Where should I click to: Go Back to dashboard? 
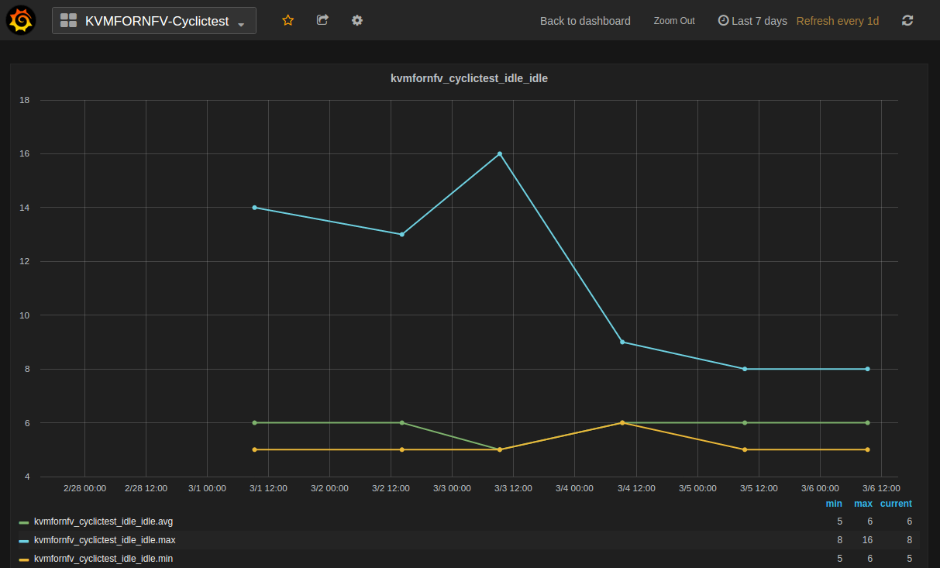pos(585,21)
